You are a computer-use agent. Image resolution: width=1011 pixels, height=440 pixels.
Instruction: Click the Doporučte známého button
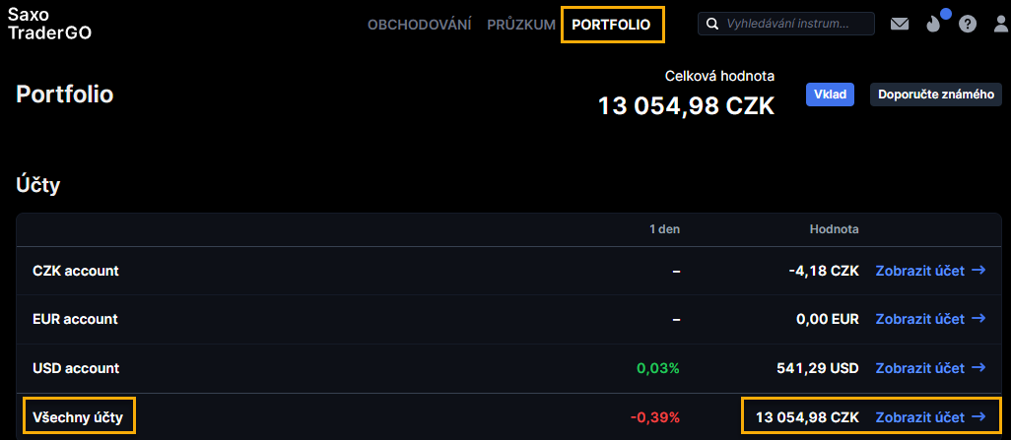coord(936,94)
